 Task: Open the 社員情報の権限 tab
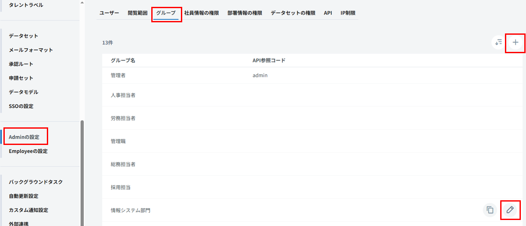point(202,13)
